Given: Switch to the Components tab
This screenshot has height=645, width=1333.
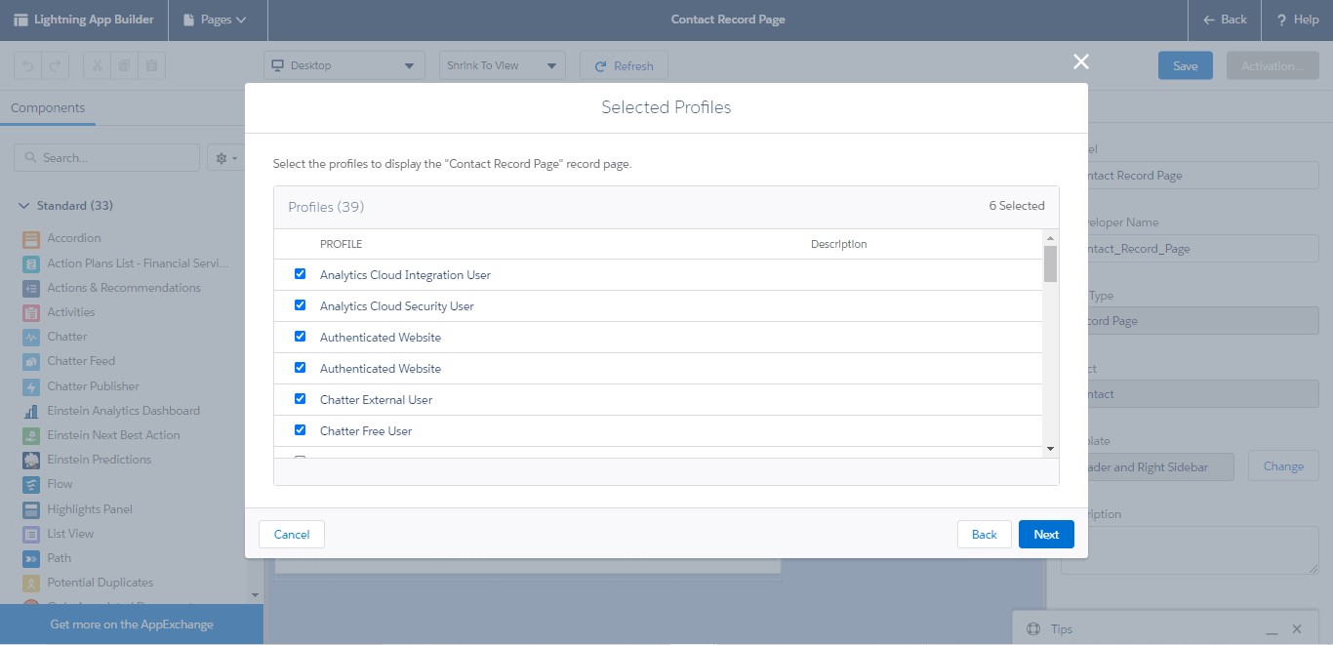Looking at the screenshot, I should (48, 107).
